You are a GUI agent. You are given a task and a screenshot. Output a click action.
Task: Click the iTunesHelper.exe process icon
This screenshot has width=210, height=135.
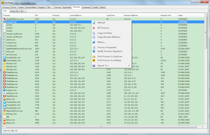[x=5, y=61]
